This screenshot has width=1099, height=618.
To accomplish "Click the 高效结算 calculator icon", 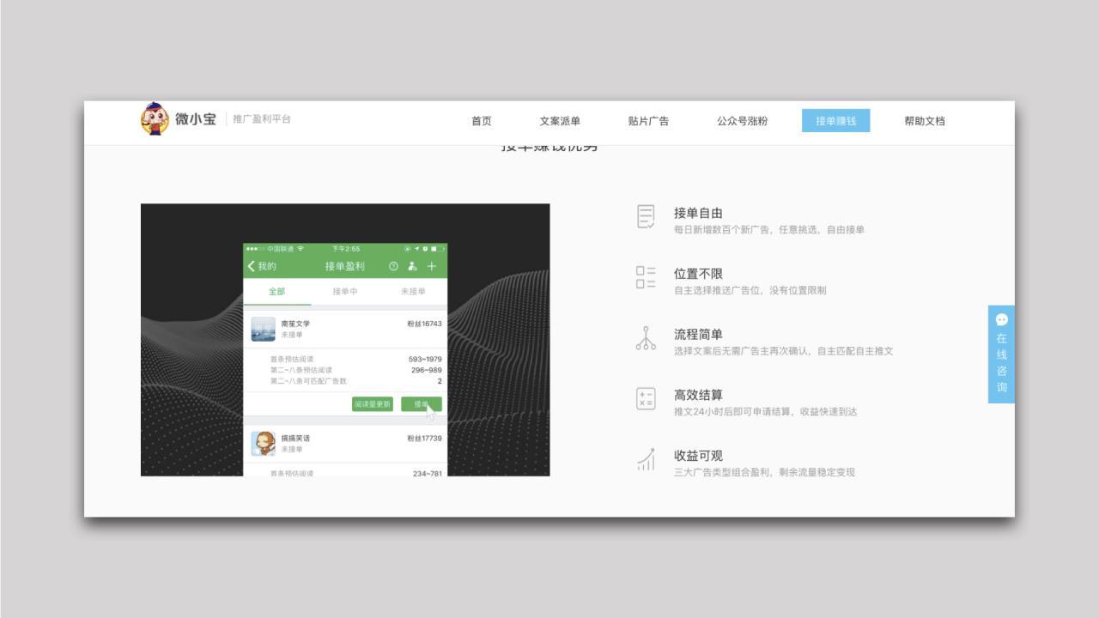I will point(646,399).
